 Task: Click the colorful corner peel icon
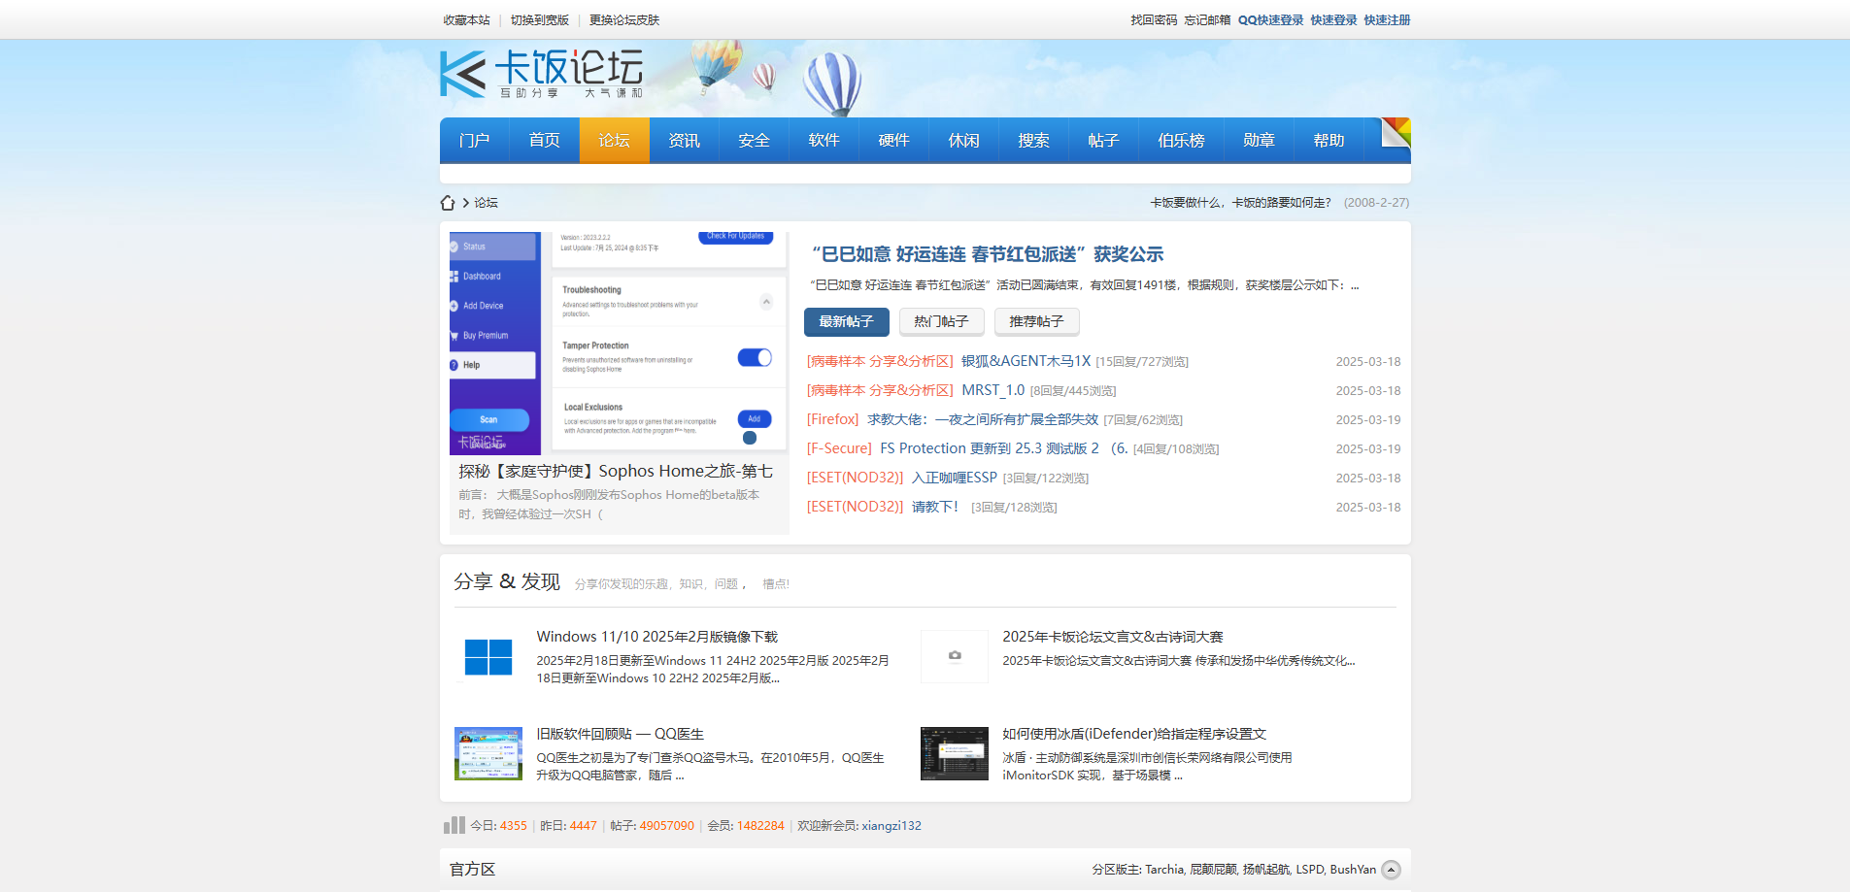pyautogui.click(x=1396, y=132)
